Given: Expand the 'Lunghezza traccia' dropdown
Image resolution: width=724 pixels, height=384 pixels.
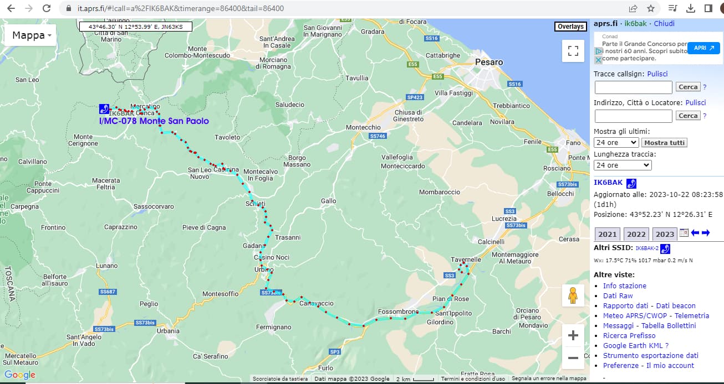Looking at the screenshot, I should [622, 165].
